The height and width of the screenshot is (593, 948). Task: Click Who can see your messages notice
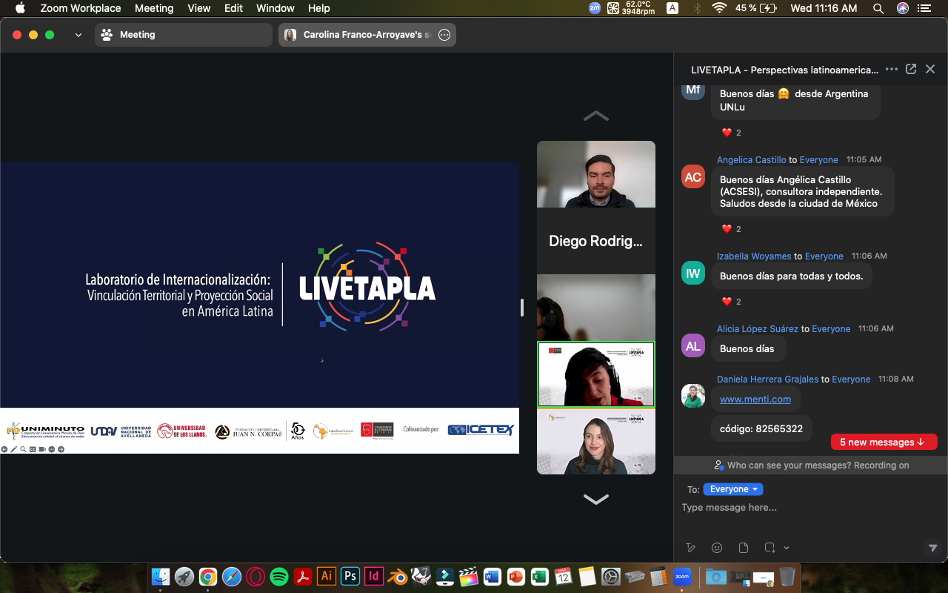click(x=810, y=466)
